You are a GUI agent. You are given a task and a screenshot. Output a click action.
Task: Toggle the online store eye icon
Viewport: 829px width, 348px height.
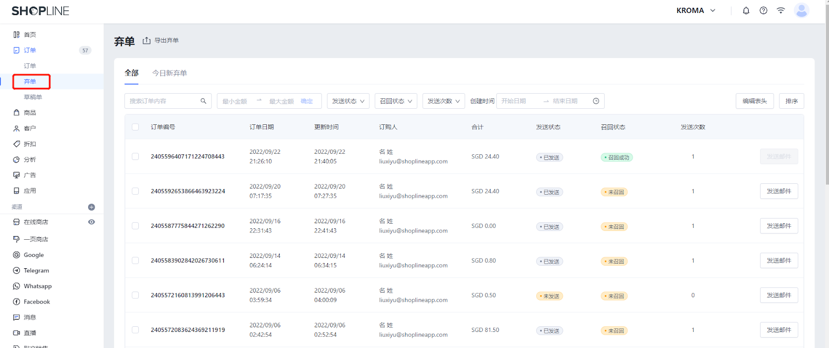click(x=91, y=222)
